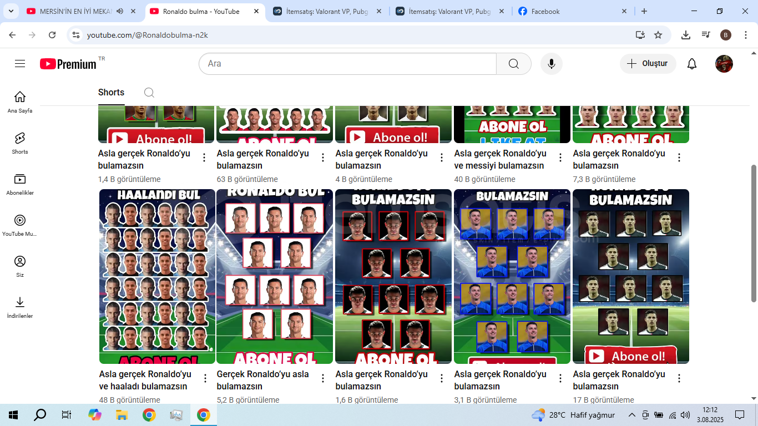Switch to the second İtemsatış tab
Screen dimensions: 758x426
point(451,11)
